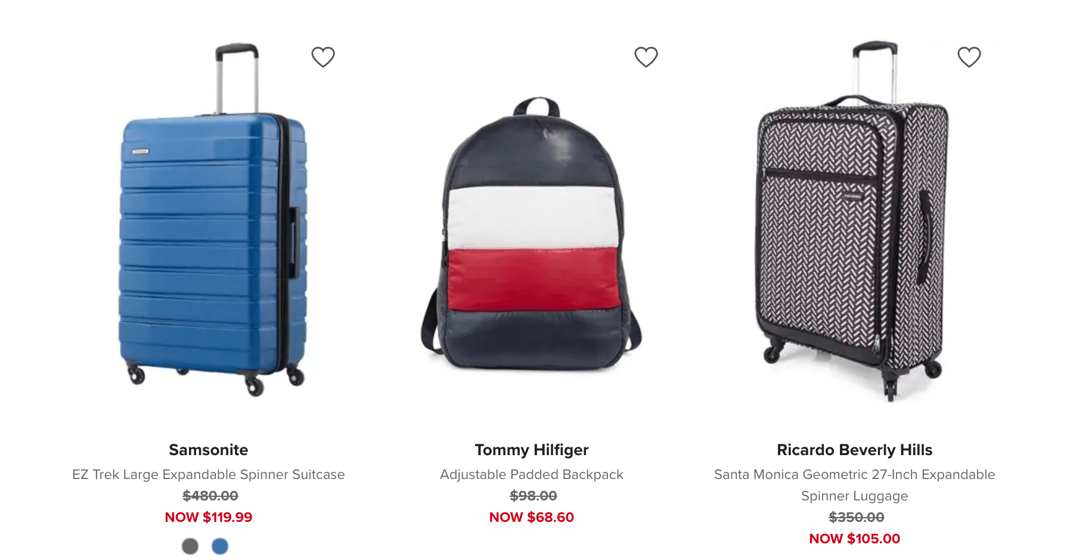Open the blue Samsonite suitcase image

coord(212,220)
